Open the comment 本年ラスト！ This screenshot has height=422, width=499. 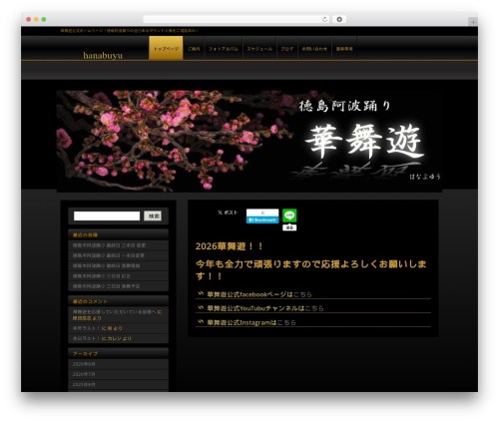point(86,328)
